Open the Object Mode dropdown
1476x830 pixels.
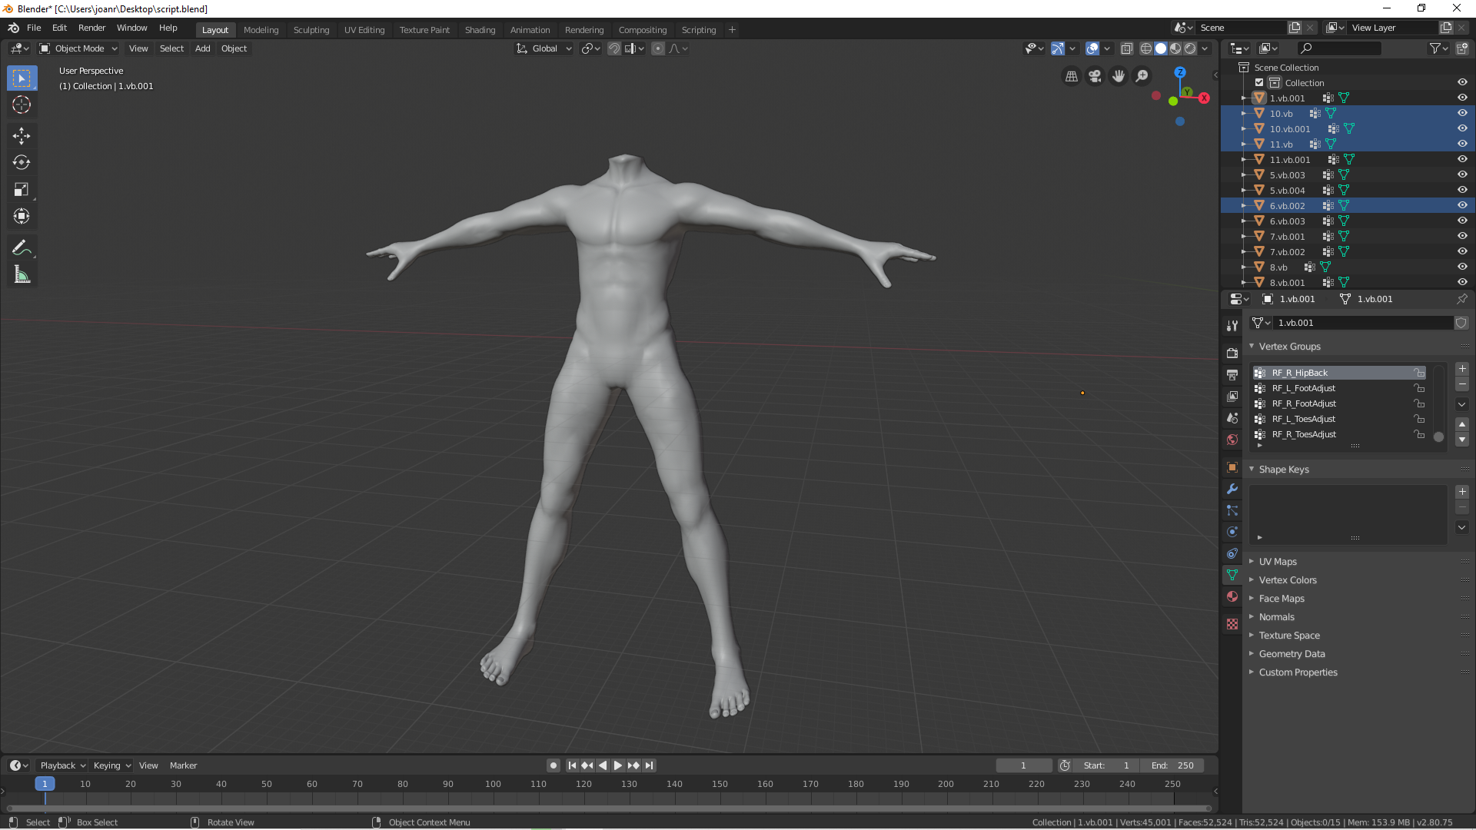point(78,48)
